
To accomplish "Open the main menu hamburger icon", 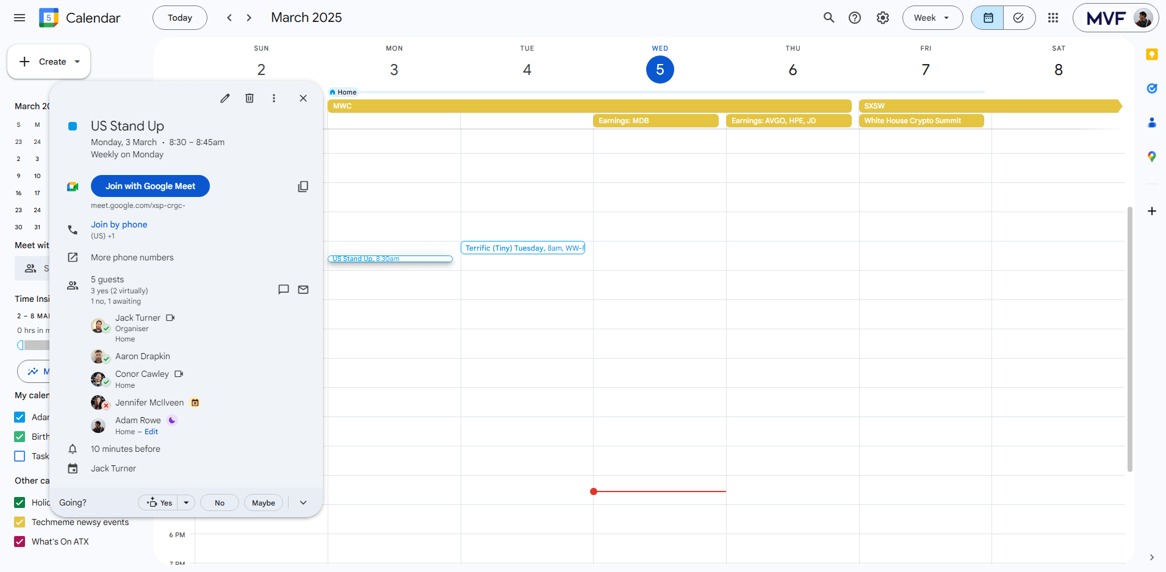I will (20, 18).
